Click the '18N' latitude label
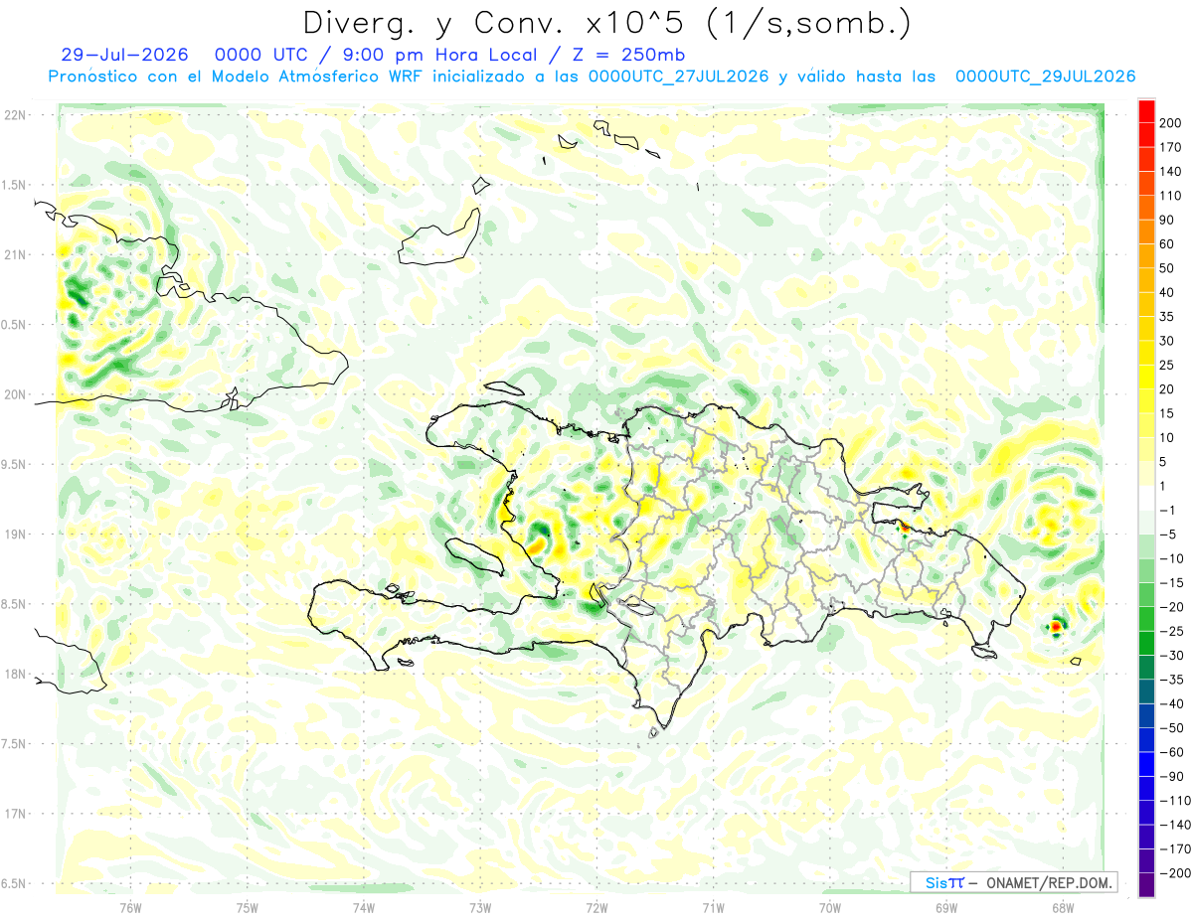1193x921 pixels. 15,675
